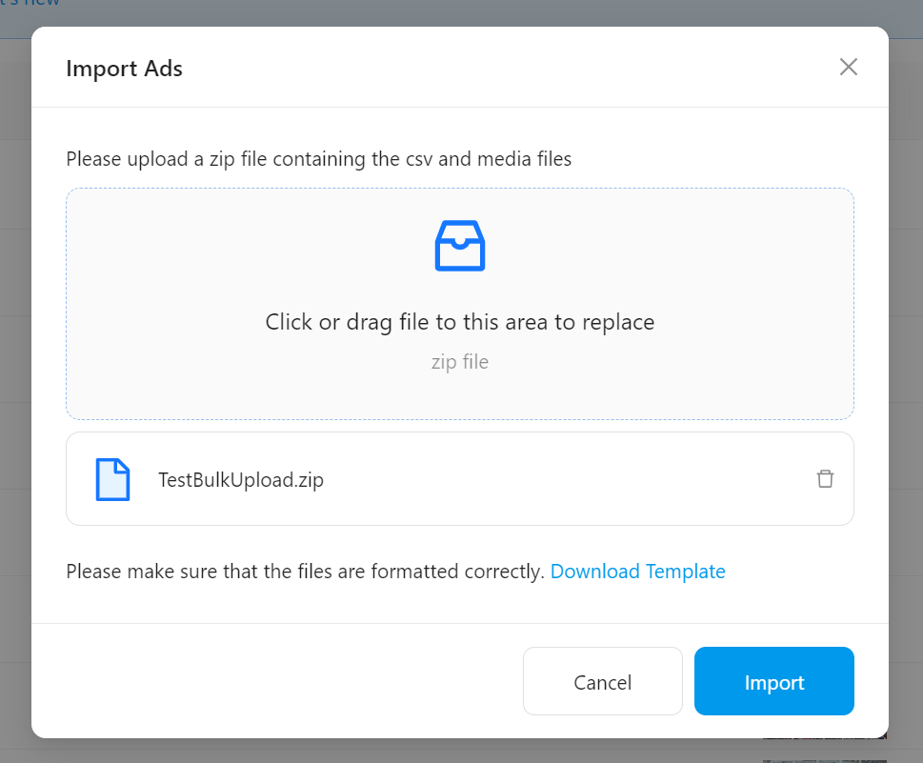Click the "files are formatted correctly" notice text
The height and width of the screenshot is (763, 923).
(305, 572)
